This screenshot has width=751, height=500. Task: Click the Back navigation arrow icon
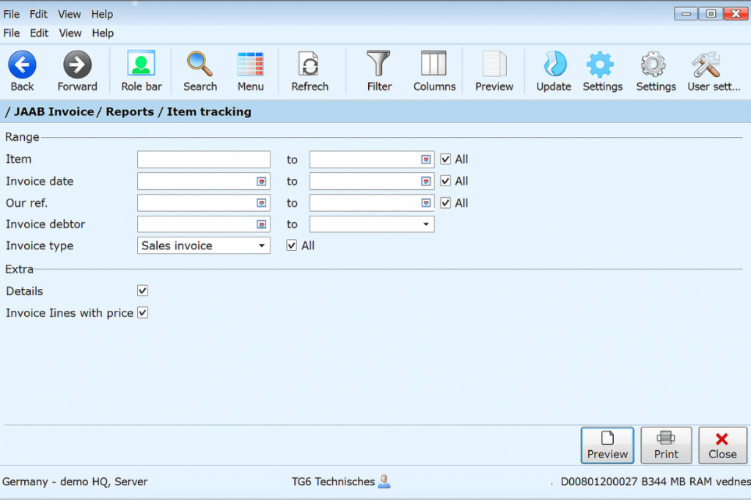[x=22, y=64]
